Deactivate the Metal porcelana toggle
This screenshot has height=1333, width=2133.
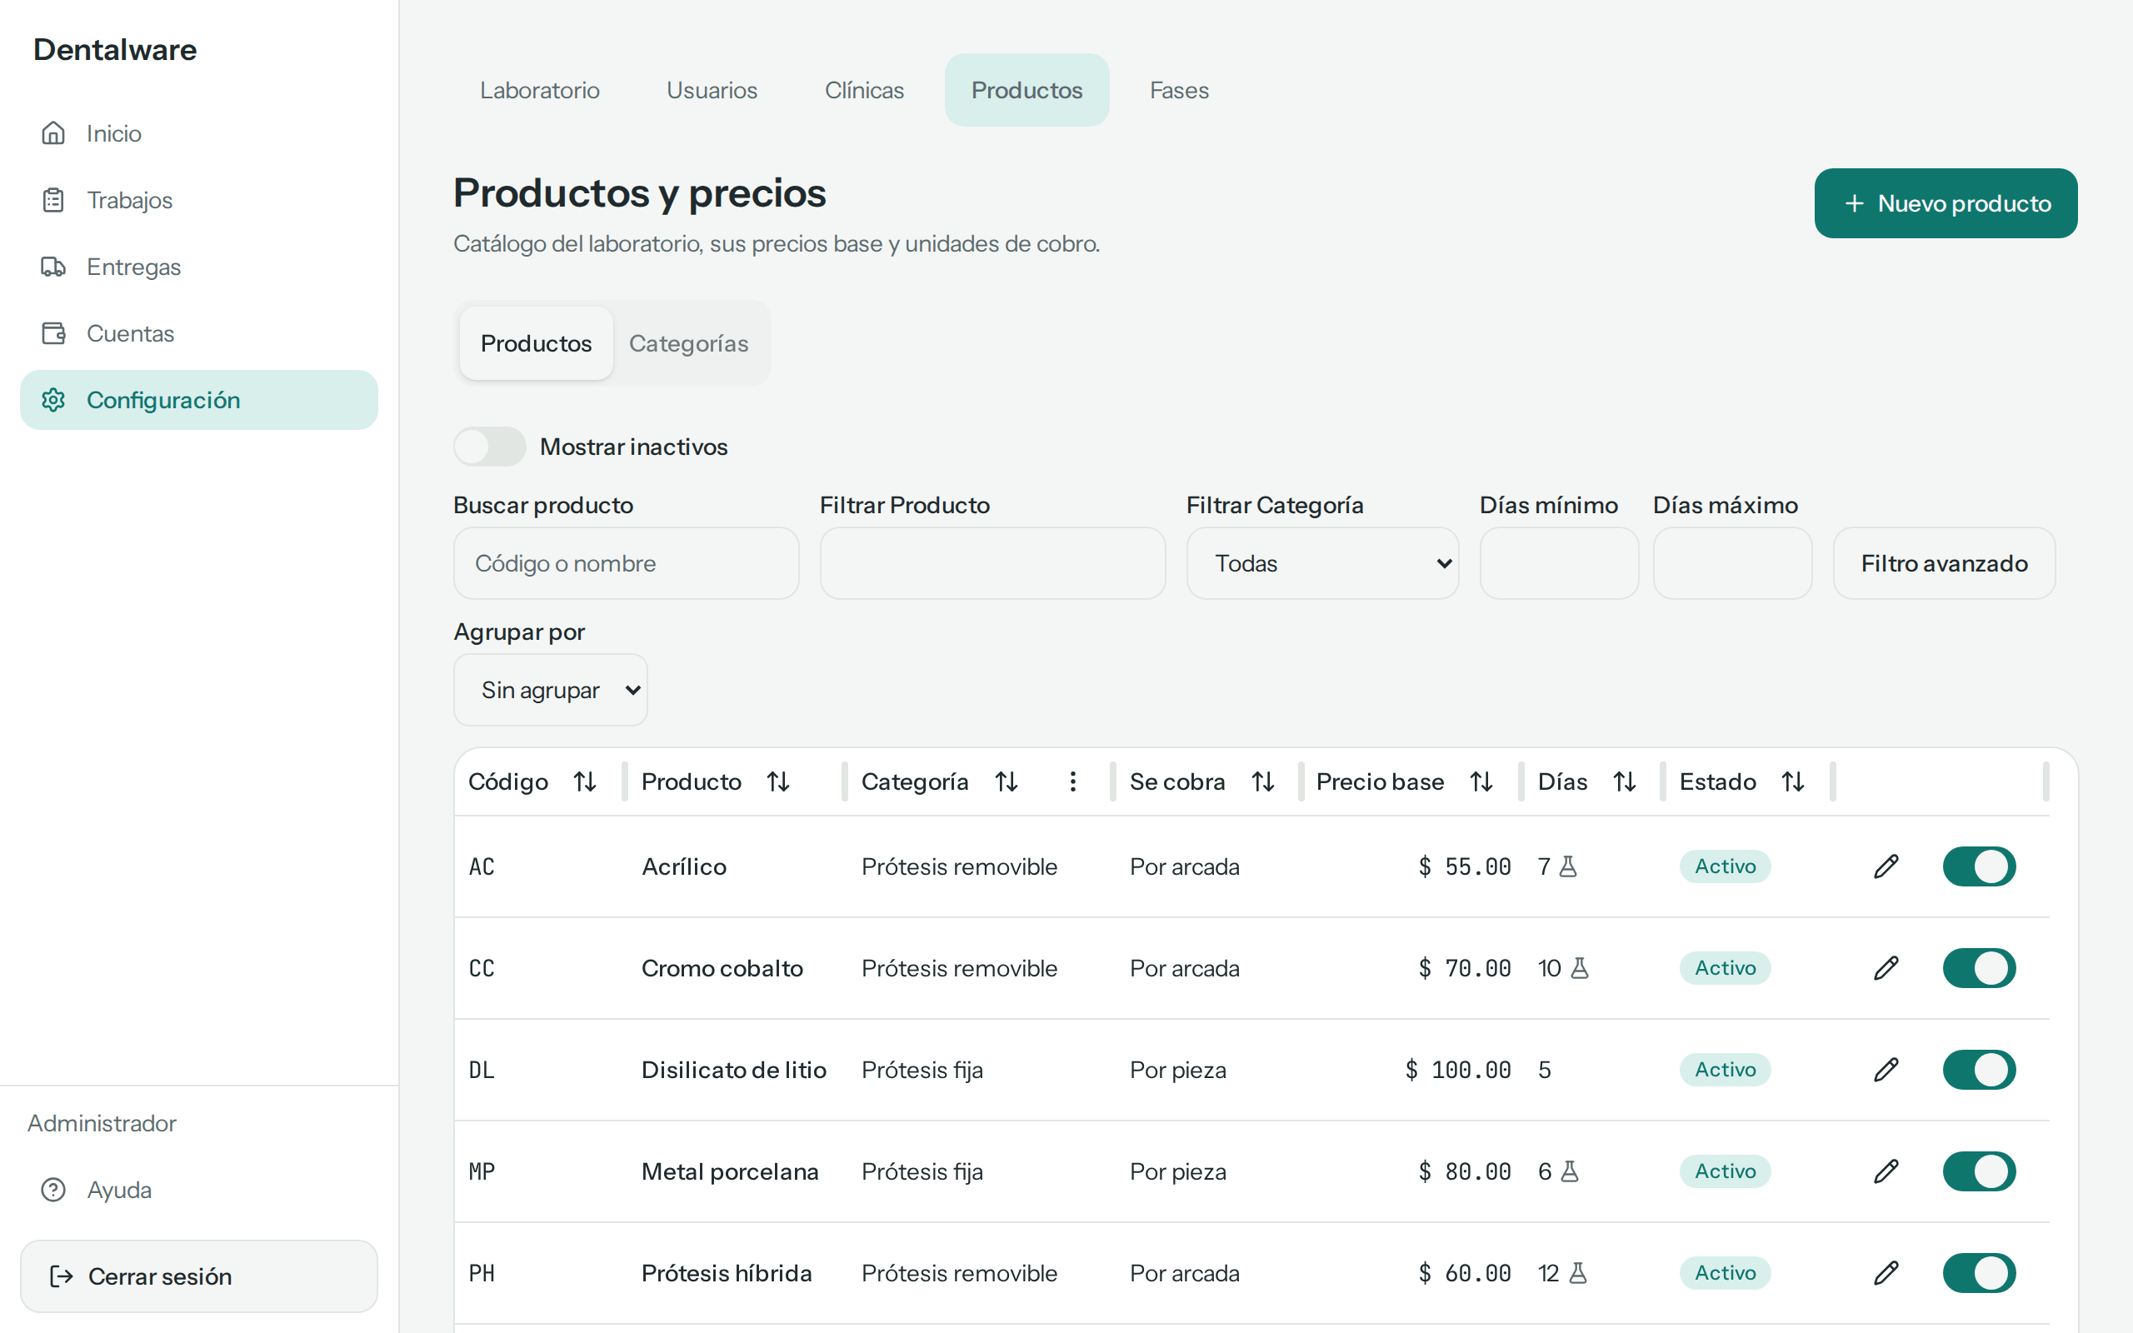coord(1979,1171)
